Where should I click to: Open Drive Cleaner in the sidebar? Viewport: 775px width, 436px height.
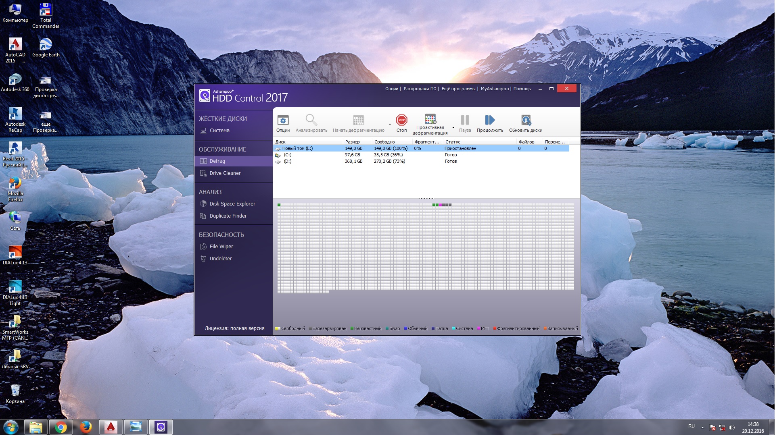click(x=225, y=173)
